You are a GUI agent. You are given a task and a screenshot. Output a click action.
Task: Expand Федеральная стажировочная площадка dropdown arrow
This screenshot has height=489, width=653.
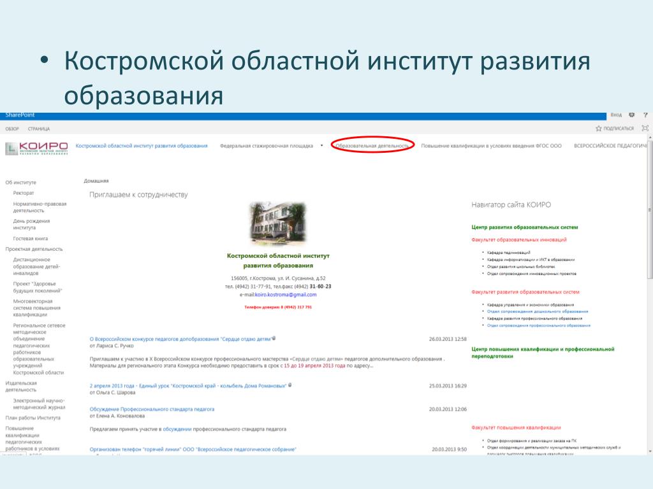[x=322, y=145]
